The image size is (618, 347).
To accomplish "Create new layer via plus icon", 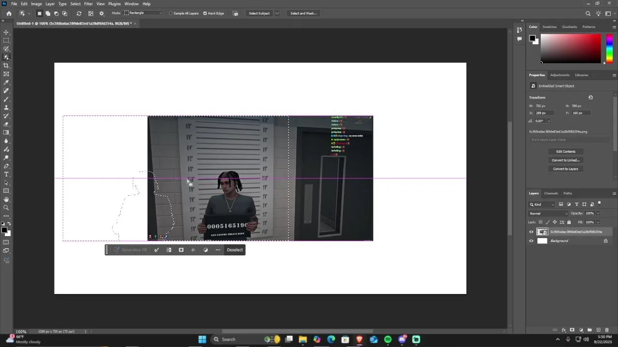I will coord(598,330).
